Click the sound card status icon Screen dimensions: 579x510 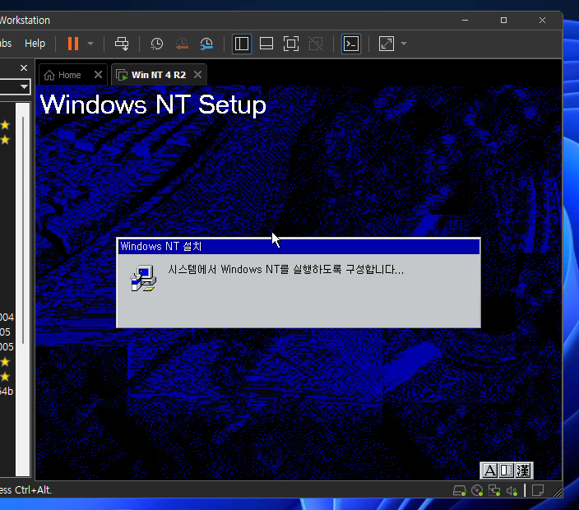pos(512,490)
